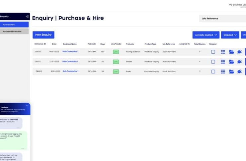Screen dimensions: 246x161
Task: Click the Job Reference search field
Action: tap(222, 19)
